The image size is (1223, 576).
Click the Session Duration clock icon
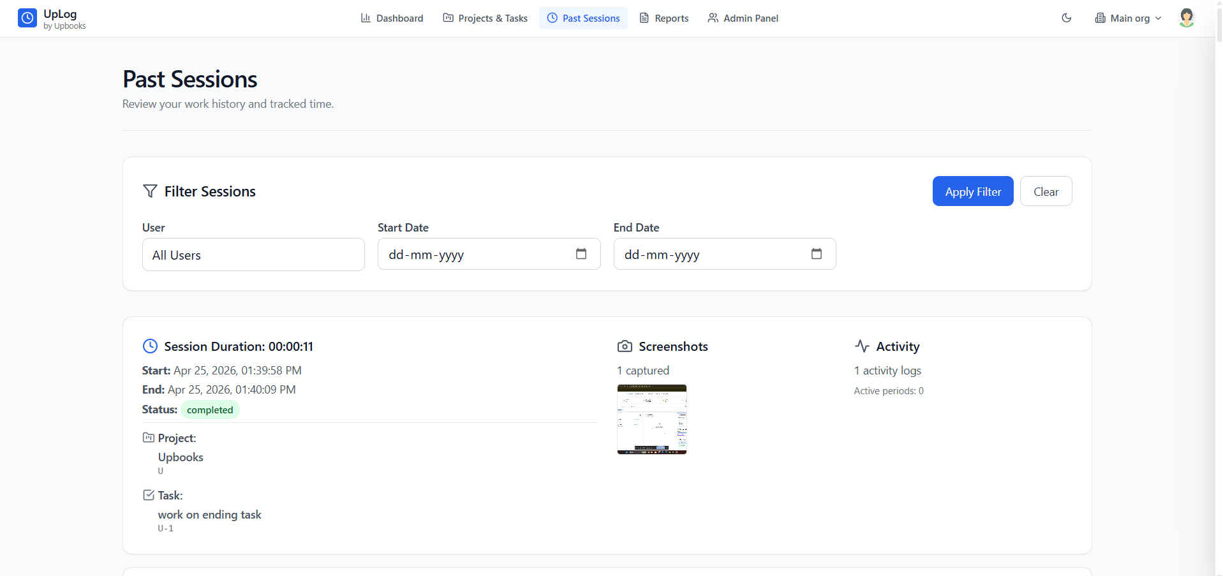click(x=150, y=346)
